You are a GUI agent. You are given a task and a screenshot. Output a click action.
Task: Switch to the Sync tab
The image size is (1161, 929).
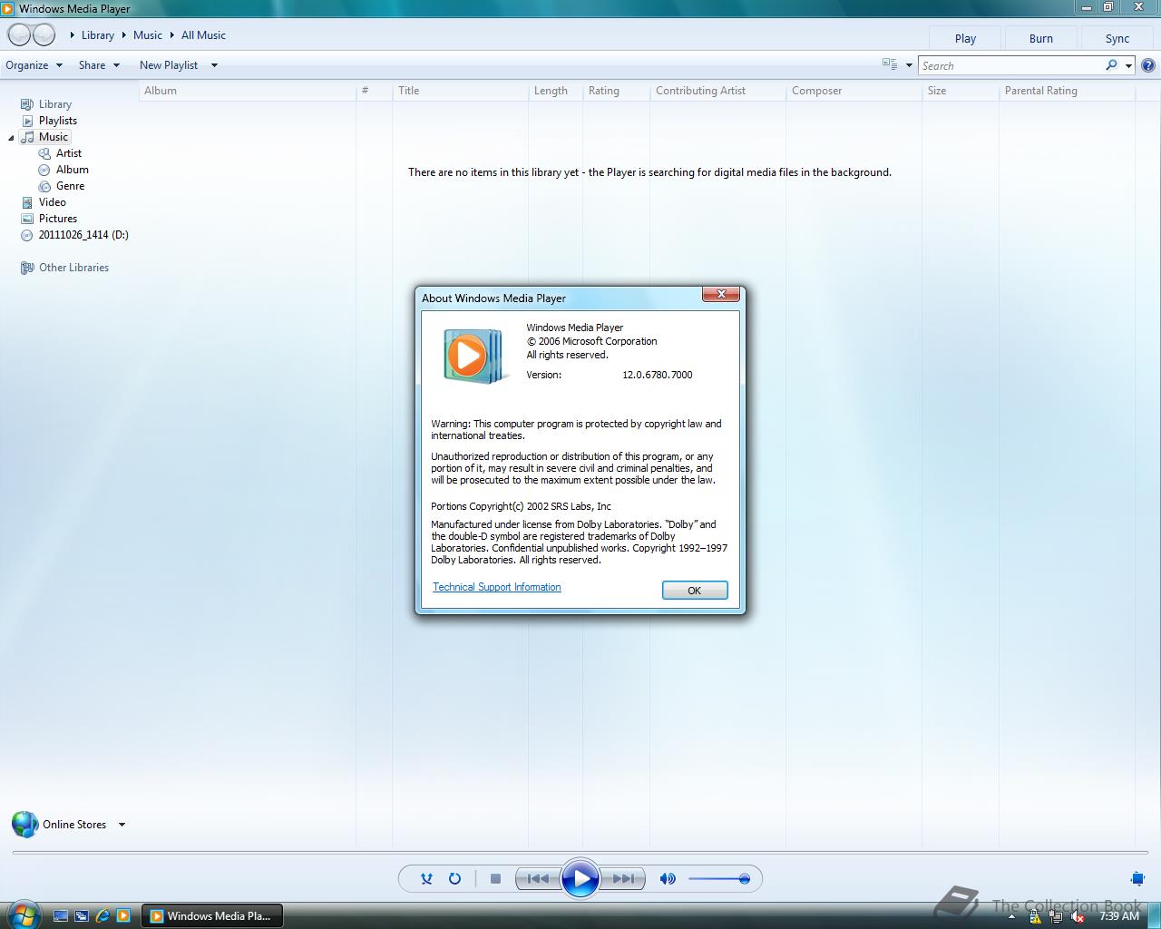click(1117, 38)
